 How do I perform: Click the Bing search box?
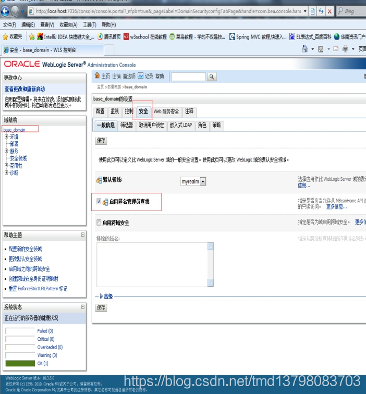tap(351, 11)
